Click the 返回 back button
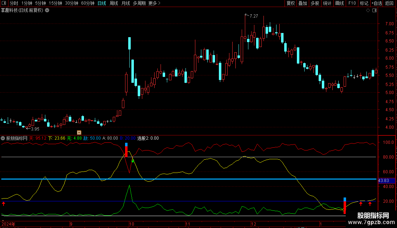This screenshot has width=397, height=228. tap(389, 3)
